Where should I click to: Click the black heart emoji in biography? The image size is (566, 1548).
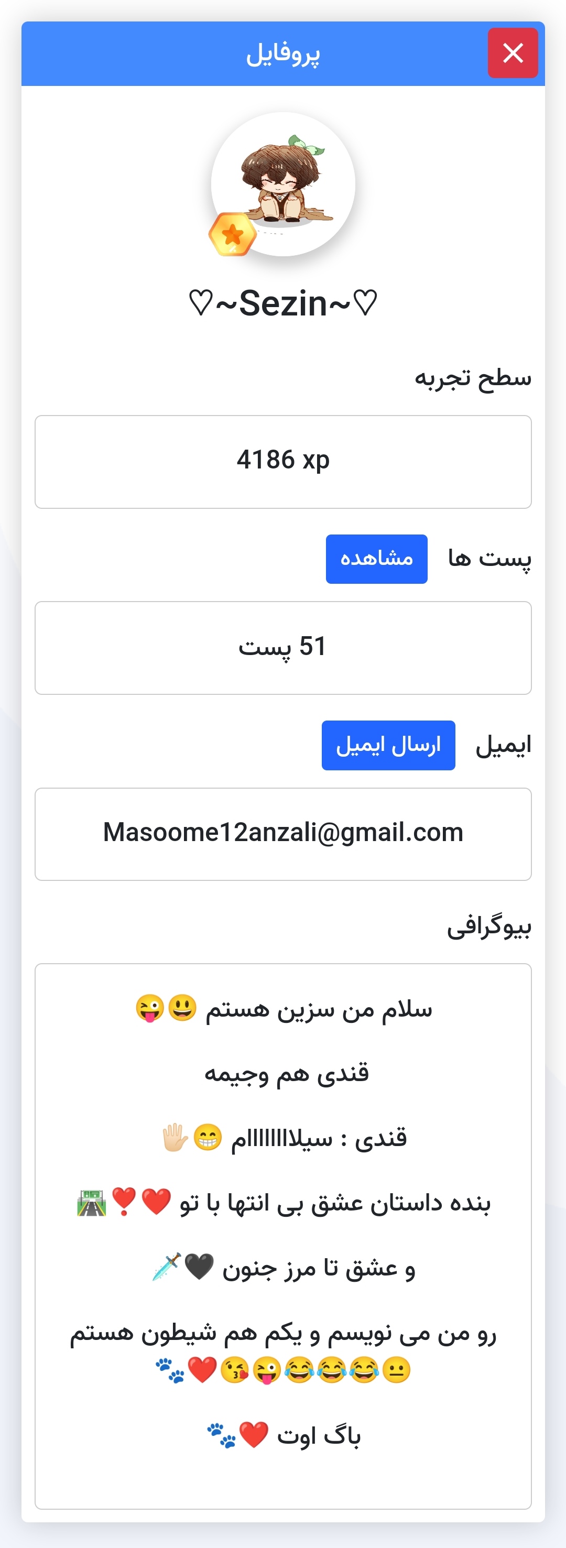[199, 1267]
